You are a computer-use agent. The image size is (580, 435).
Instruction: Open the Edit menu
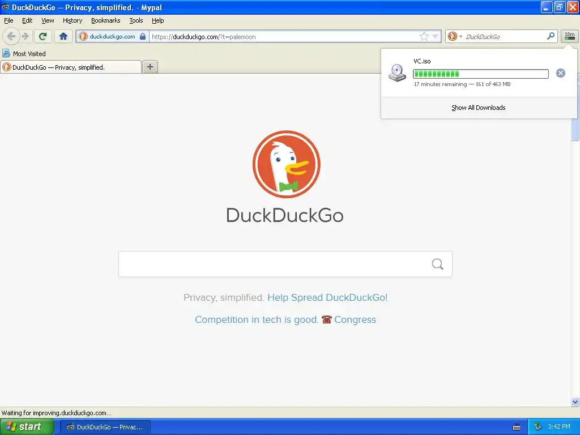(x=27, y=20)
